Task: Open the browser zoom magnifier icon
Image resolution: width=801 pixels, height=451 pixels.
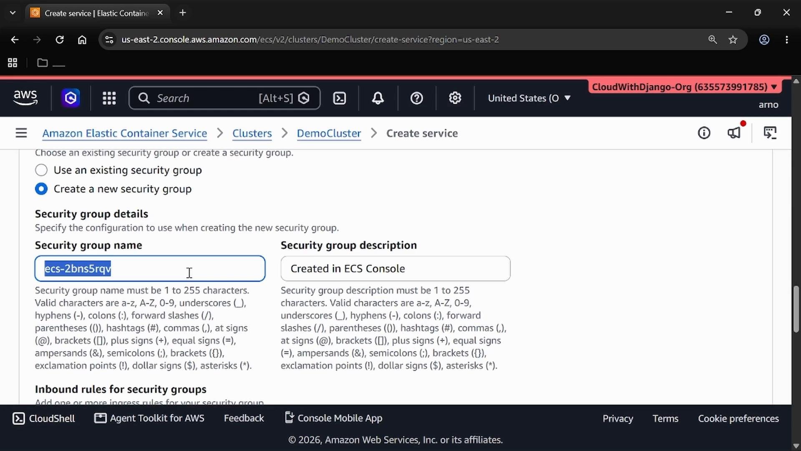Action: click(x=713, y=40)
